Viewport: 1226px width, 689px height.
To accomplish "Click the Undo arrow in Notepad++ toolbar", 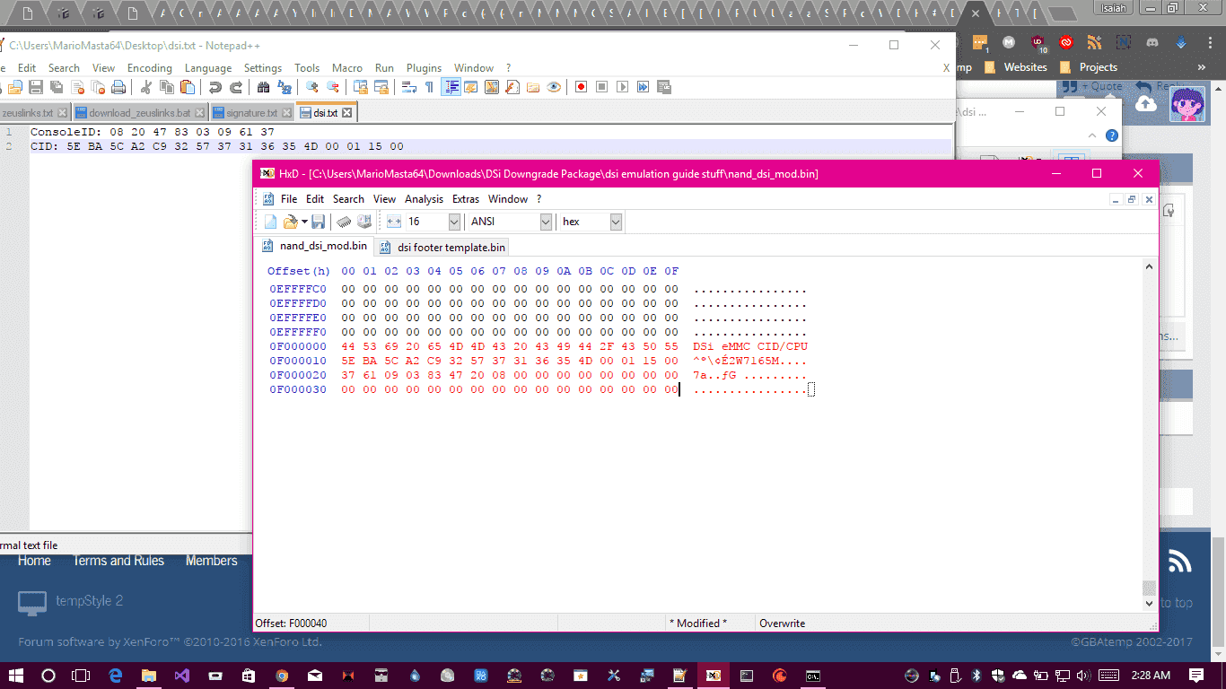I will (215, 87).
